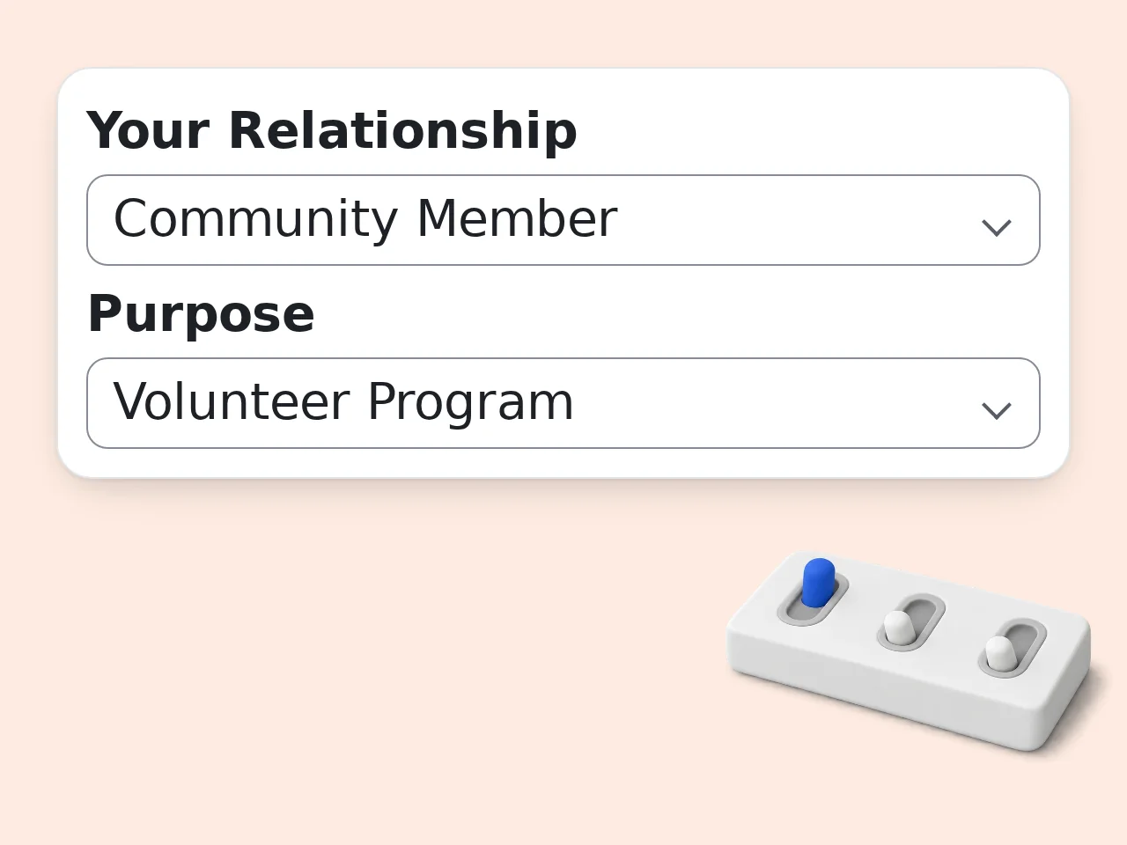The height and width of the screenshot is (845, 1127).
Task: Click the gray slot around the middle switch
Action: [911, 622]
